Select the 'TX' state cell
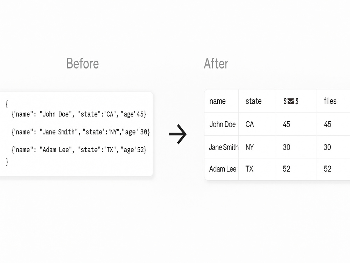Viewport: 350px width, 263px height. point(249,169)
